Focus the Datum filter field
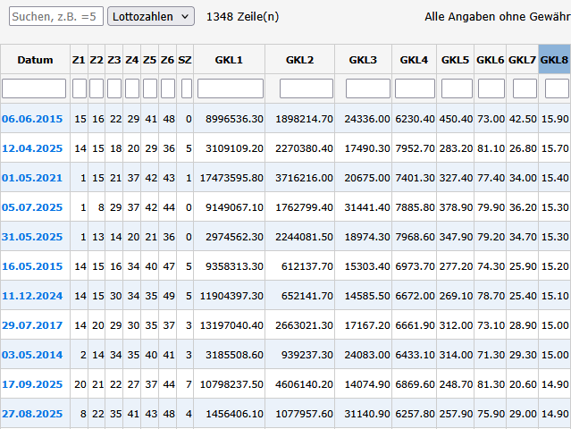Viewport: 571px width, 429px height. (34, 88)
